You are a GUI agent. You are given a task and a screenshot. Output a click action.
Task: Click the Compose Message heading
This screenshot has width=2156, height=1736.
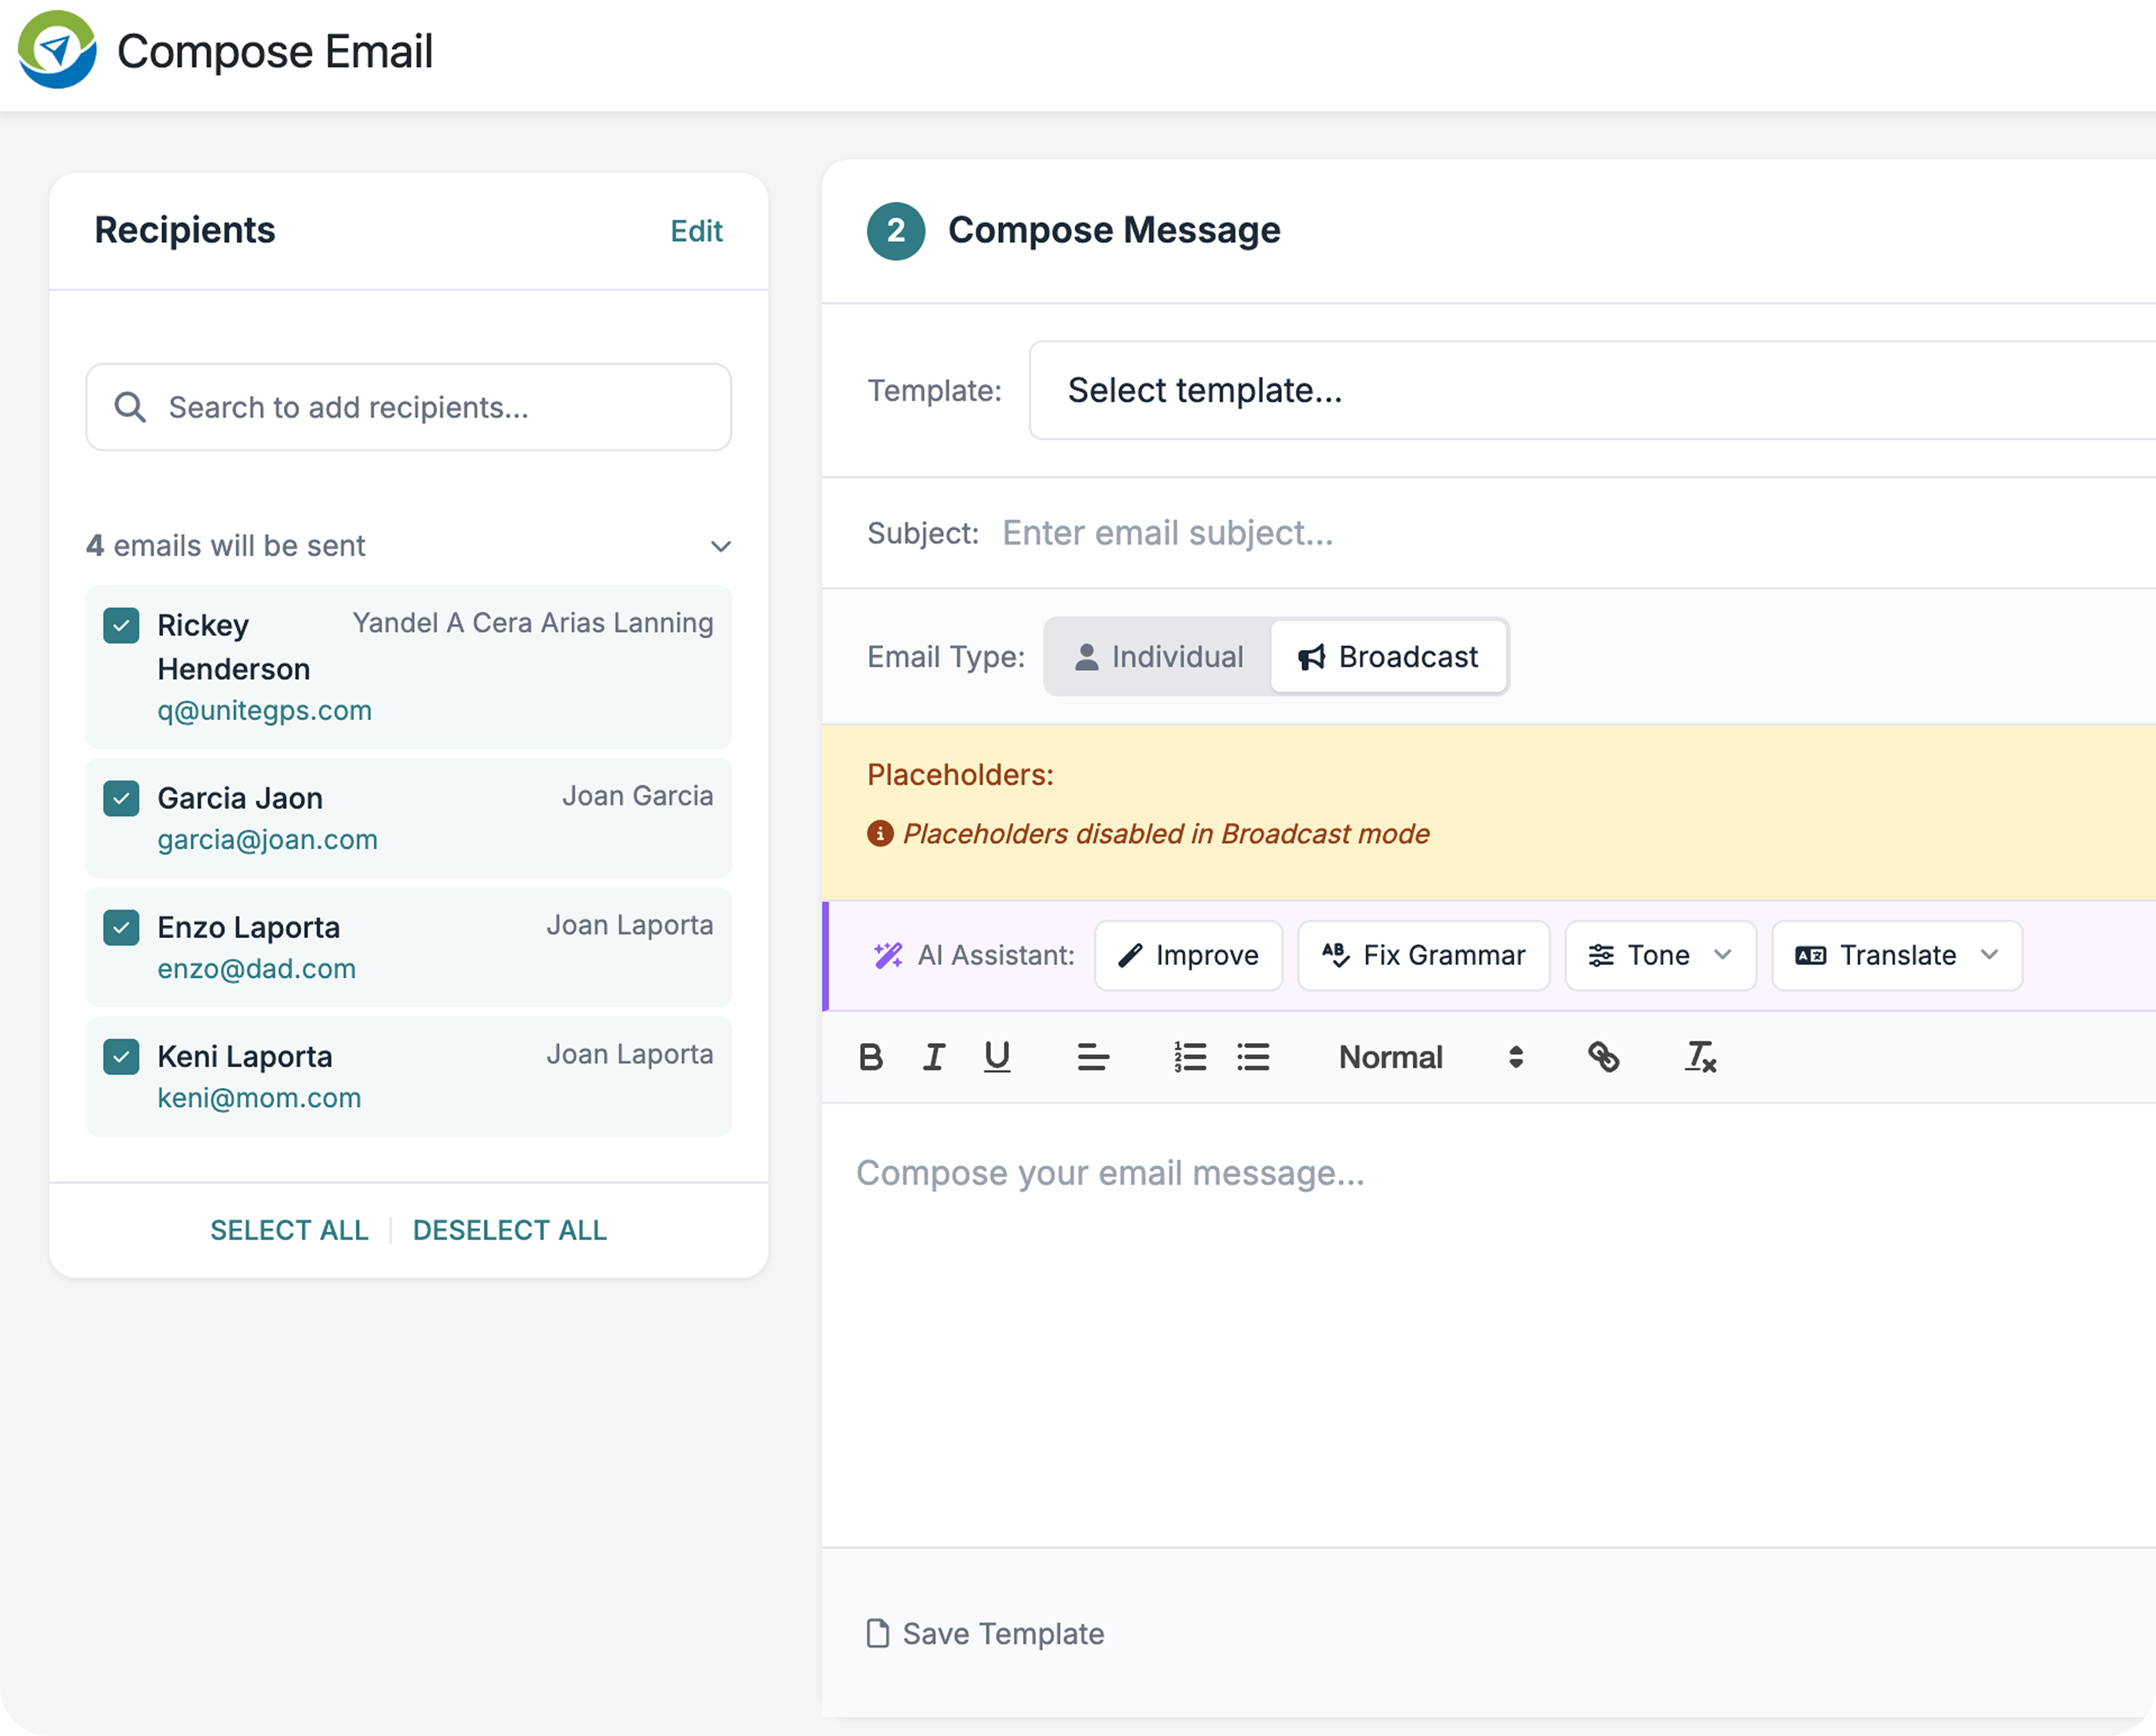pos(1114,231)
